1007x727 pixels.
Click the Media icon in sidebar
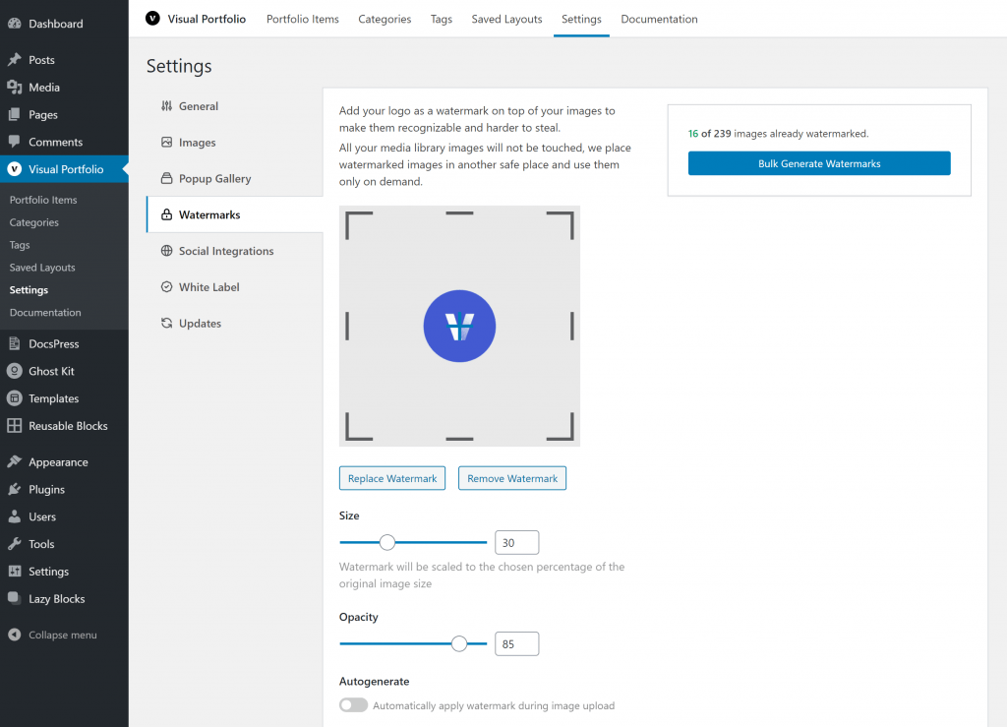click(x=14, y=87)
